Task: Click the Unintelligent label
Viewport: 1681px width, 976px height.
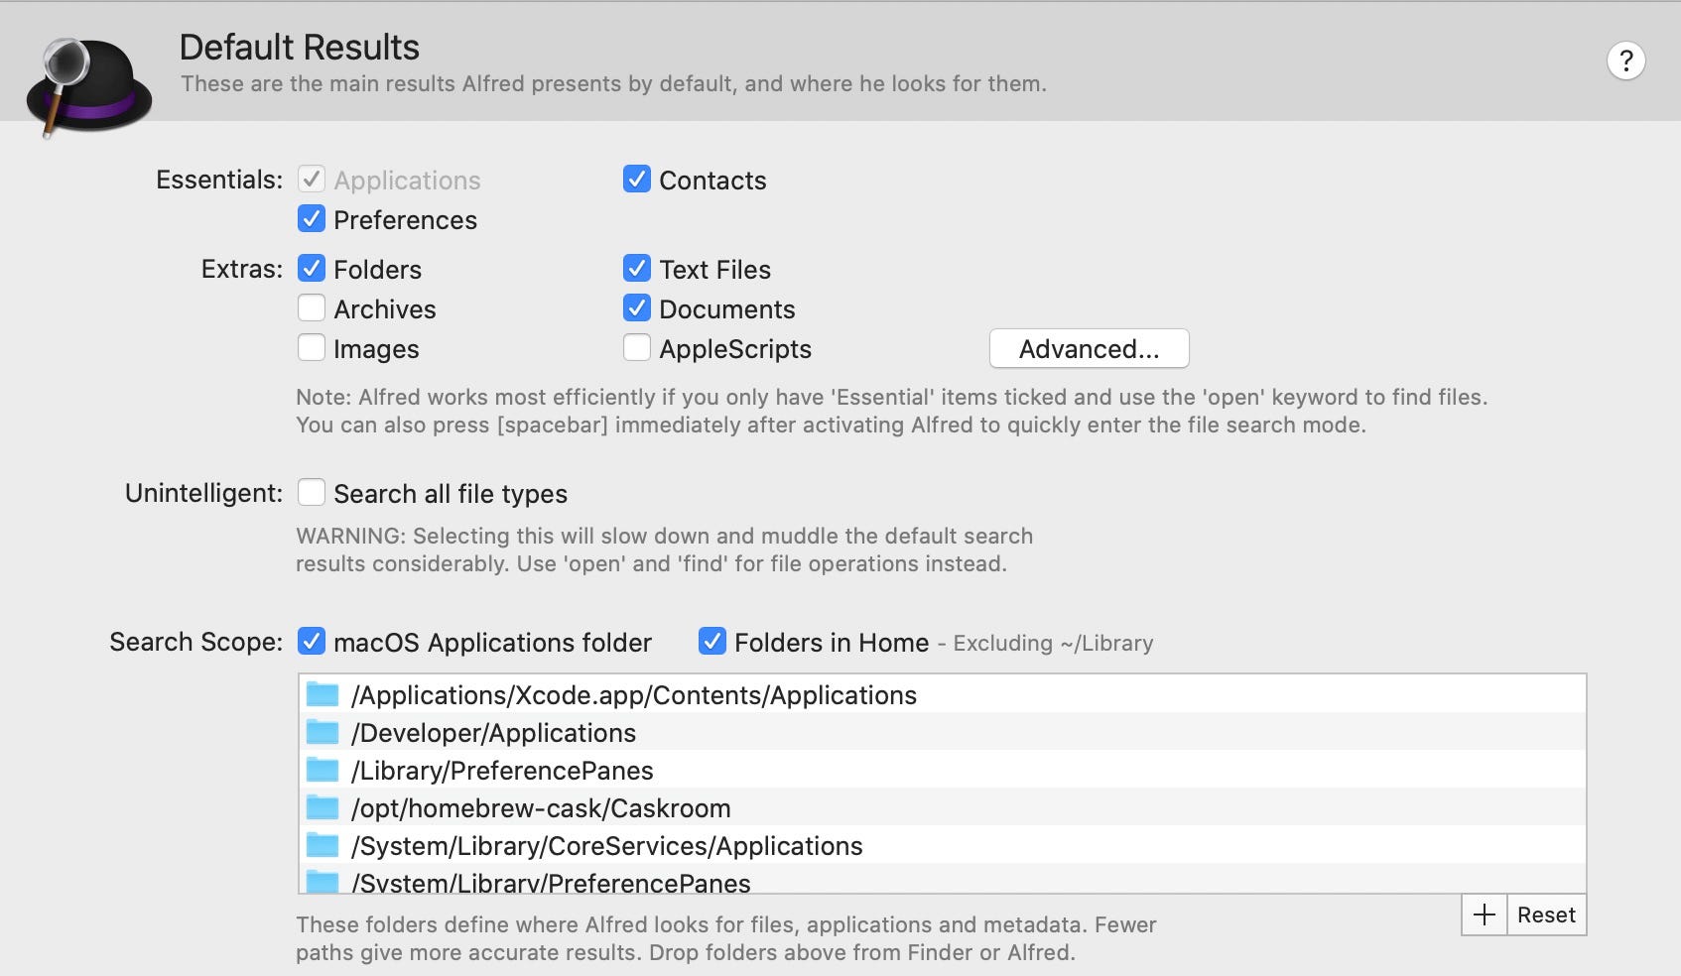Action: 204,493
